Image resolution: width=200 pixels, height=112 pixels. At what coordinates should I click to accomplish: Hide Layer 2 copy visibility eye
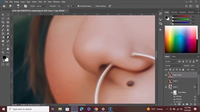point(166,75)
